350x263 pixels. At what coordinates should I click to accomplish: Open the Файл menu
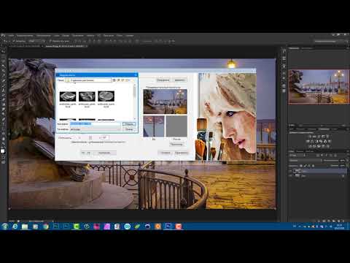(11, 36)
